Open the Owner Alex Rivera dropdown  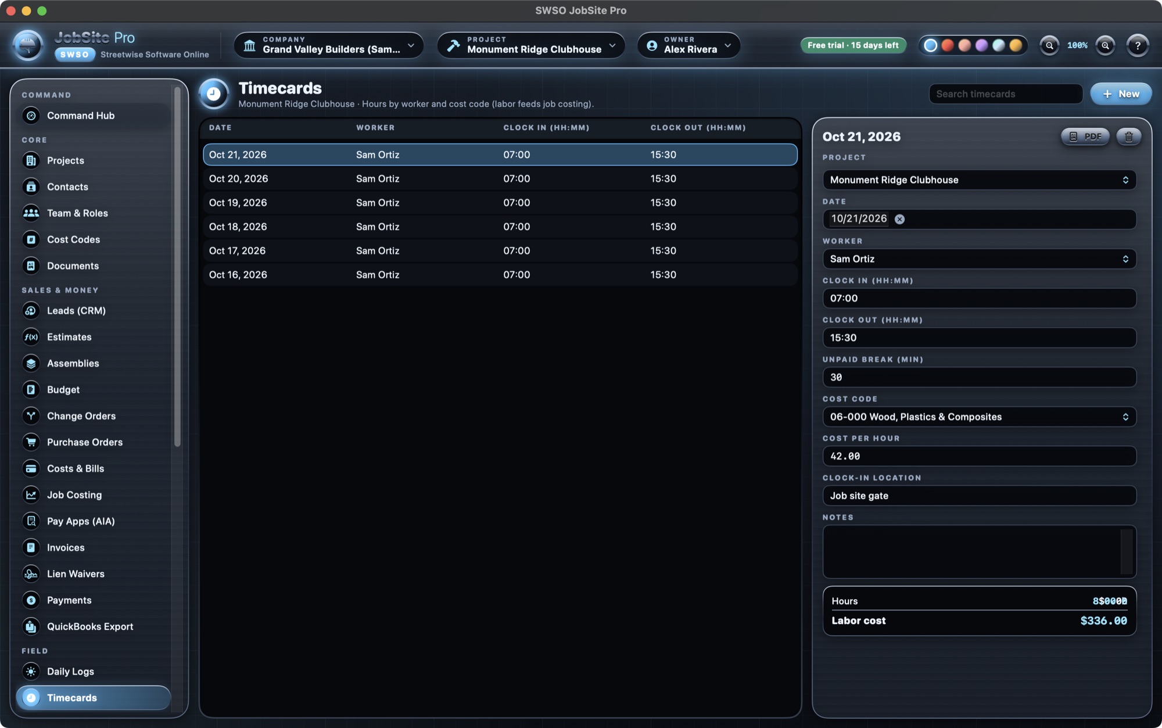coord(688,45)
